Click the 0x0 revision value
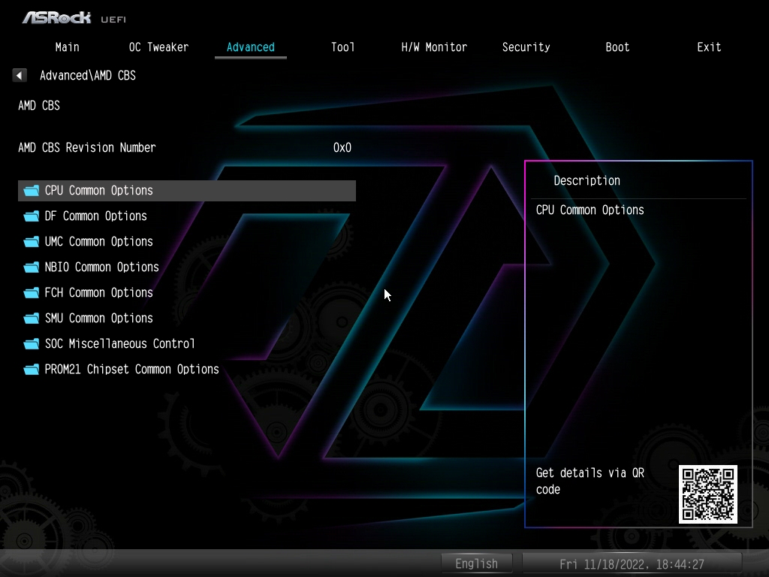The height and width of the screenshot is (577, 769). 342,148
